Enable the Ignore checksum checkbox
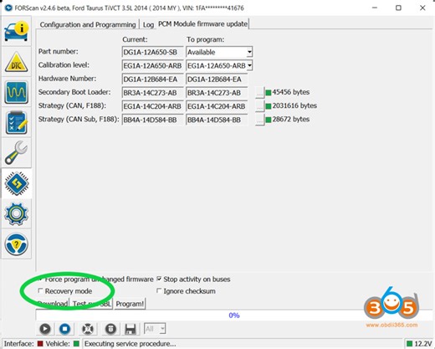Screen dimensions: 435x349 coord(159,291)
